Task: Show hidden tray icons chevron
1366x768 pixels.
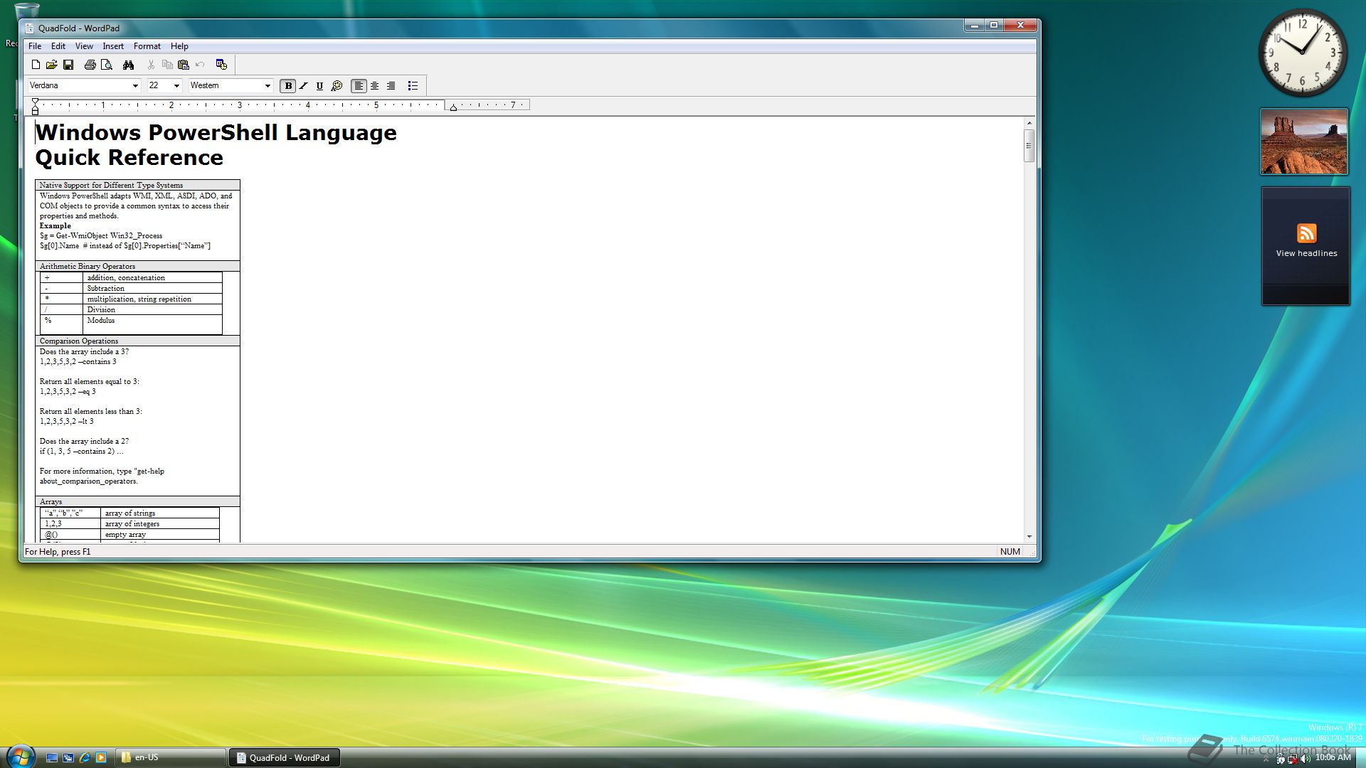Action: 1266,759
